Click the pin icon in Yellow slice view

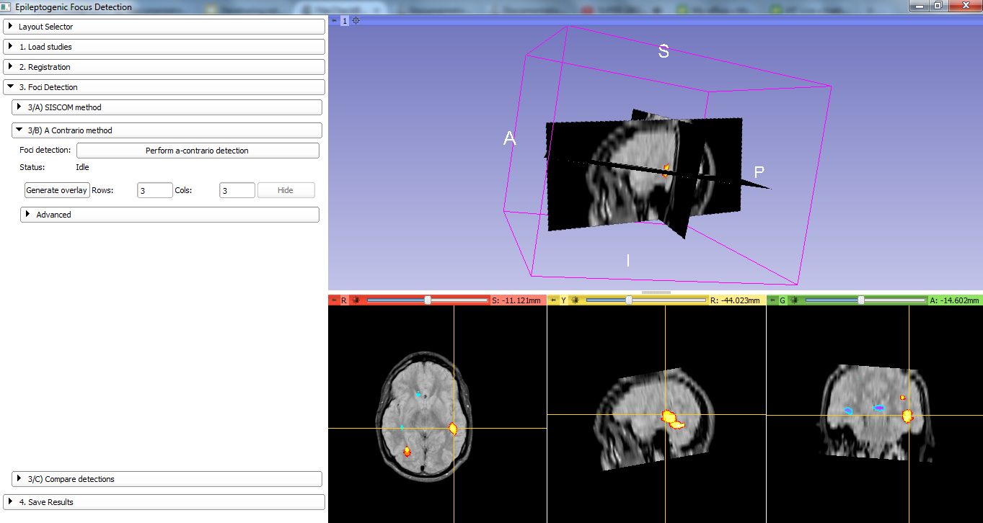point(552,300)
